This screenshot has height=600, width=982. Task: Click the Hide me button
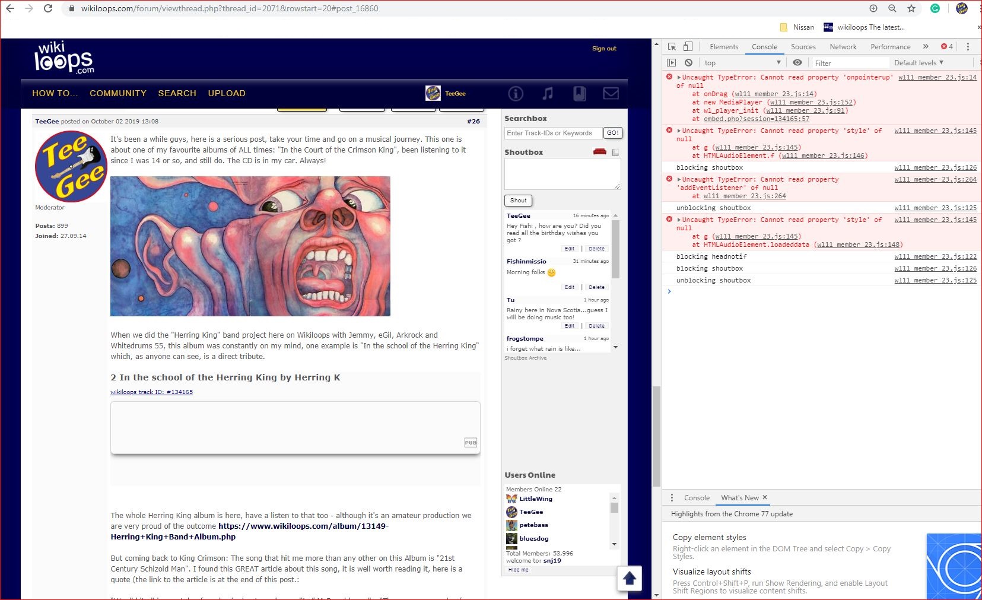(x=519, y=570)
